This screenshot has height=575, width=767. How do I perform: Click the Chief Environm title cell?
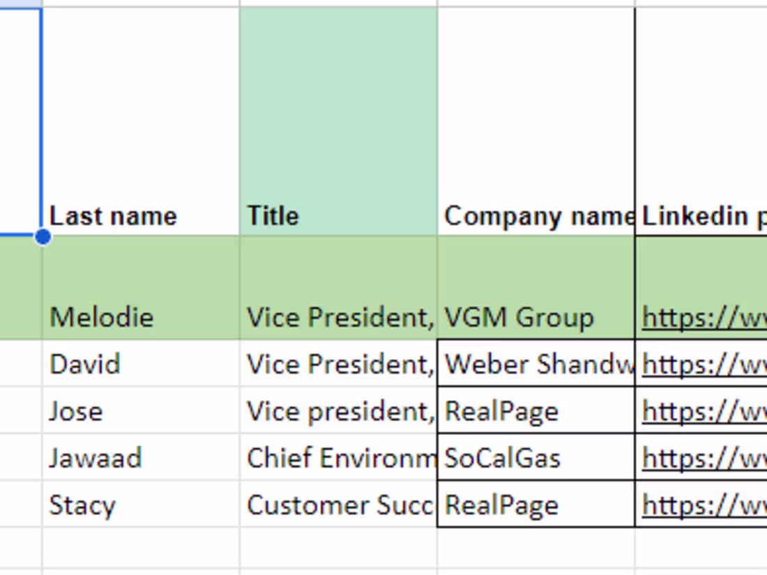[x=338, y=457]
